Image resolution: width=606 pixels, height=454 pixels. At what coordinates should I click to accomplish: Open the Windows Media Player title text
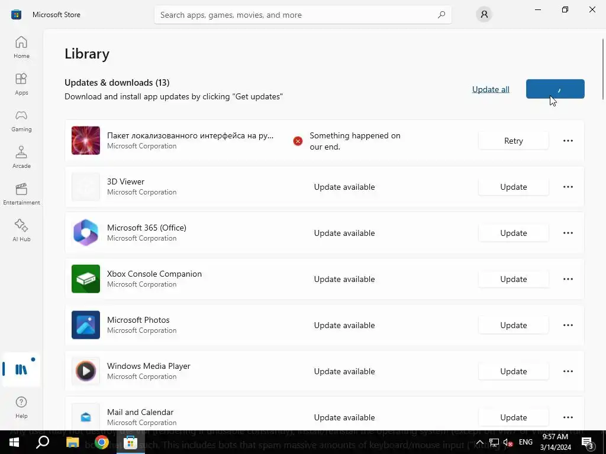click(149, 366)
